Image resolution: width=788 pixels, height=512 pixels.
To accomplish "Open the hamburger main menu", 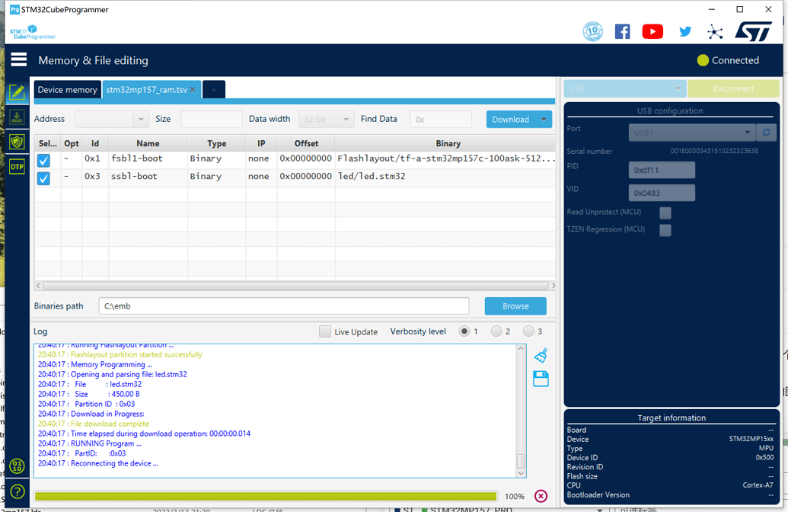I will (x=19, y=59).
